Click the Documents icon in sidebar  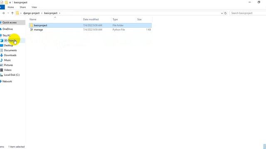[2, 50]
